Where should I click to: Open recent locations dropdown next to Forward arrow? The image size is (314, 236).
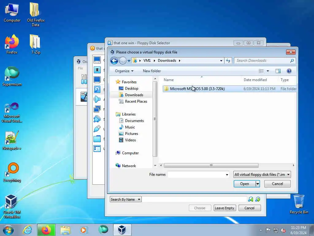coord(129,61)
